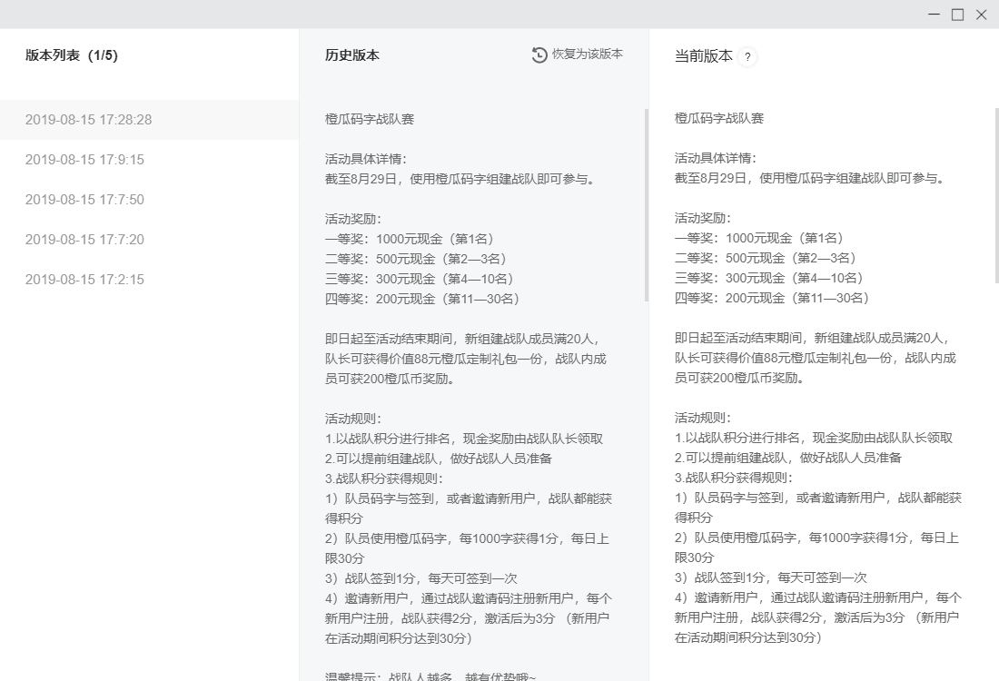The width and height of the screenshot is (999, 681).
Task: Click the minimize window icon
Action: [933, 15]
